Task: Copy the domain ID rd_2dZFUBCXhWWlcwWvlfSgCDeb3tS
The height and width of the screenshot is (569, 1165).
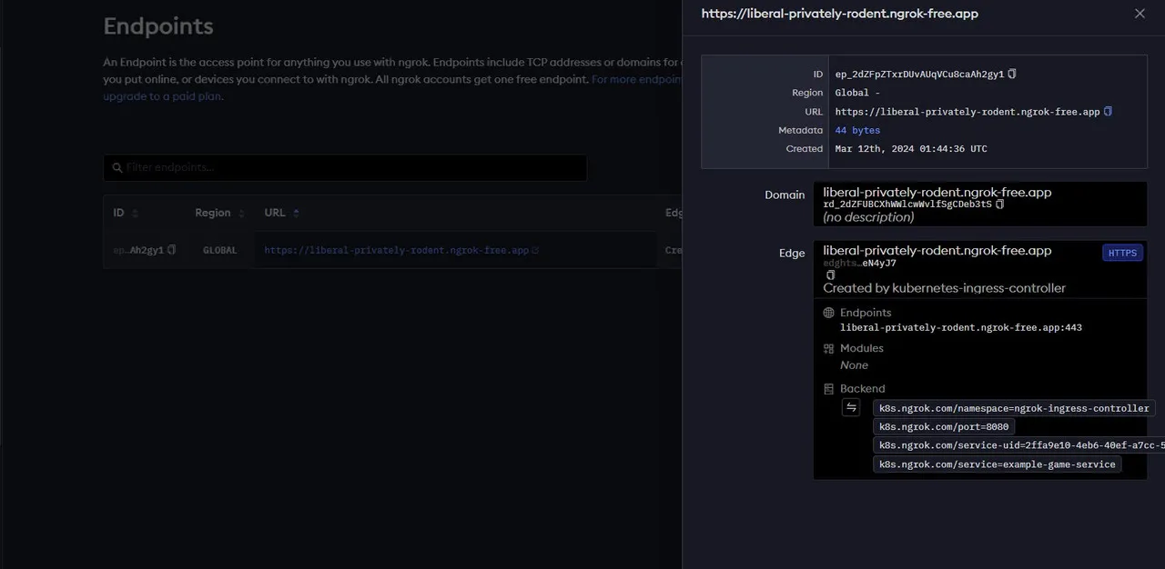Action: [1000, 205]
